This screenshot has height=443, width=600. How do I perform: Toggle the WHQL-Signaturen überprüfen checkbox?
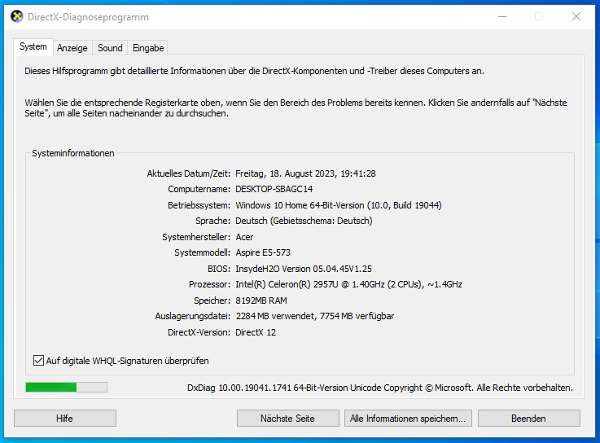click(38, 360)
